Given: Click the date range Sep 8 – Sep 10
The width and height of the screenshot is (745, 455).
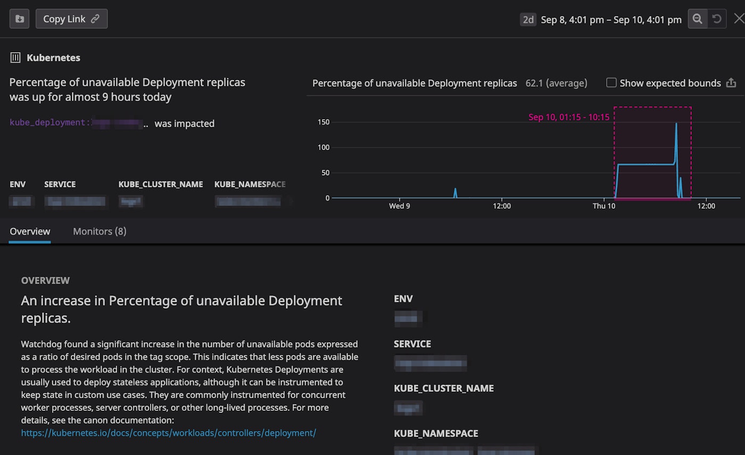Looking at the screenshot, I should click(611, 20).
